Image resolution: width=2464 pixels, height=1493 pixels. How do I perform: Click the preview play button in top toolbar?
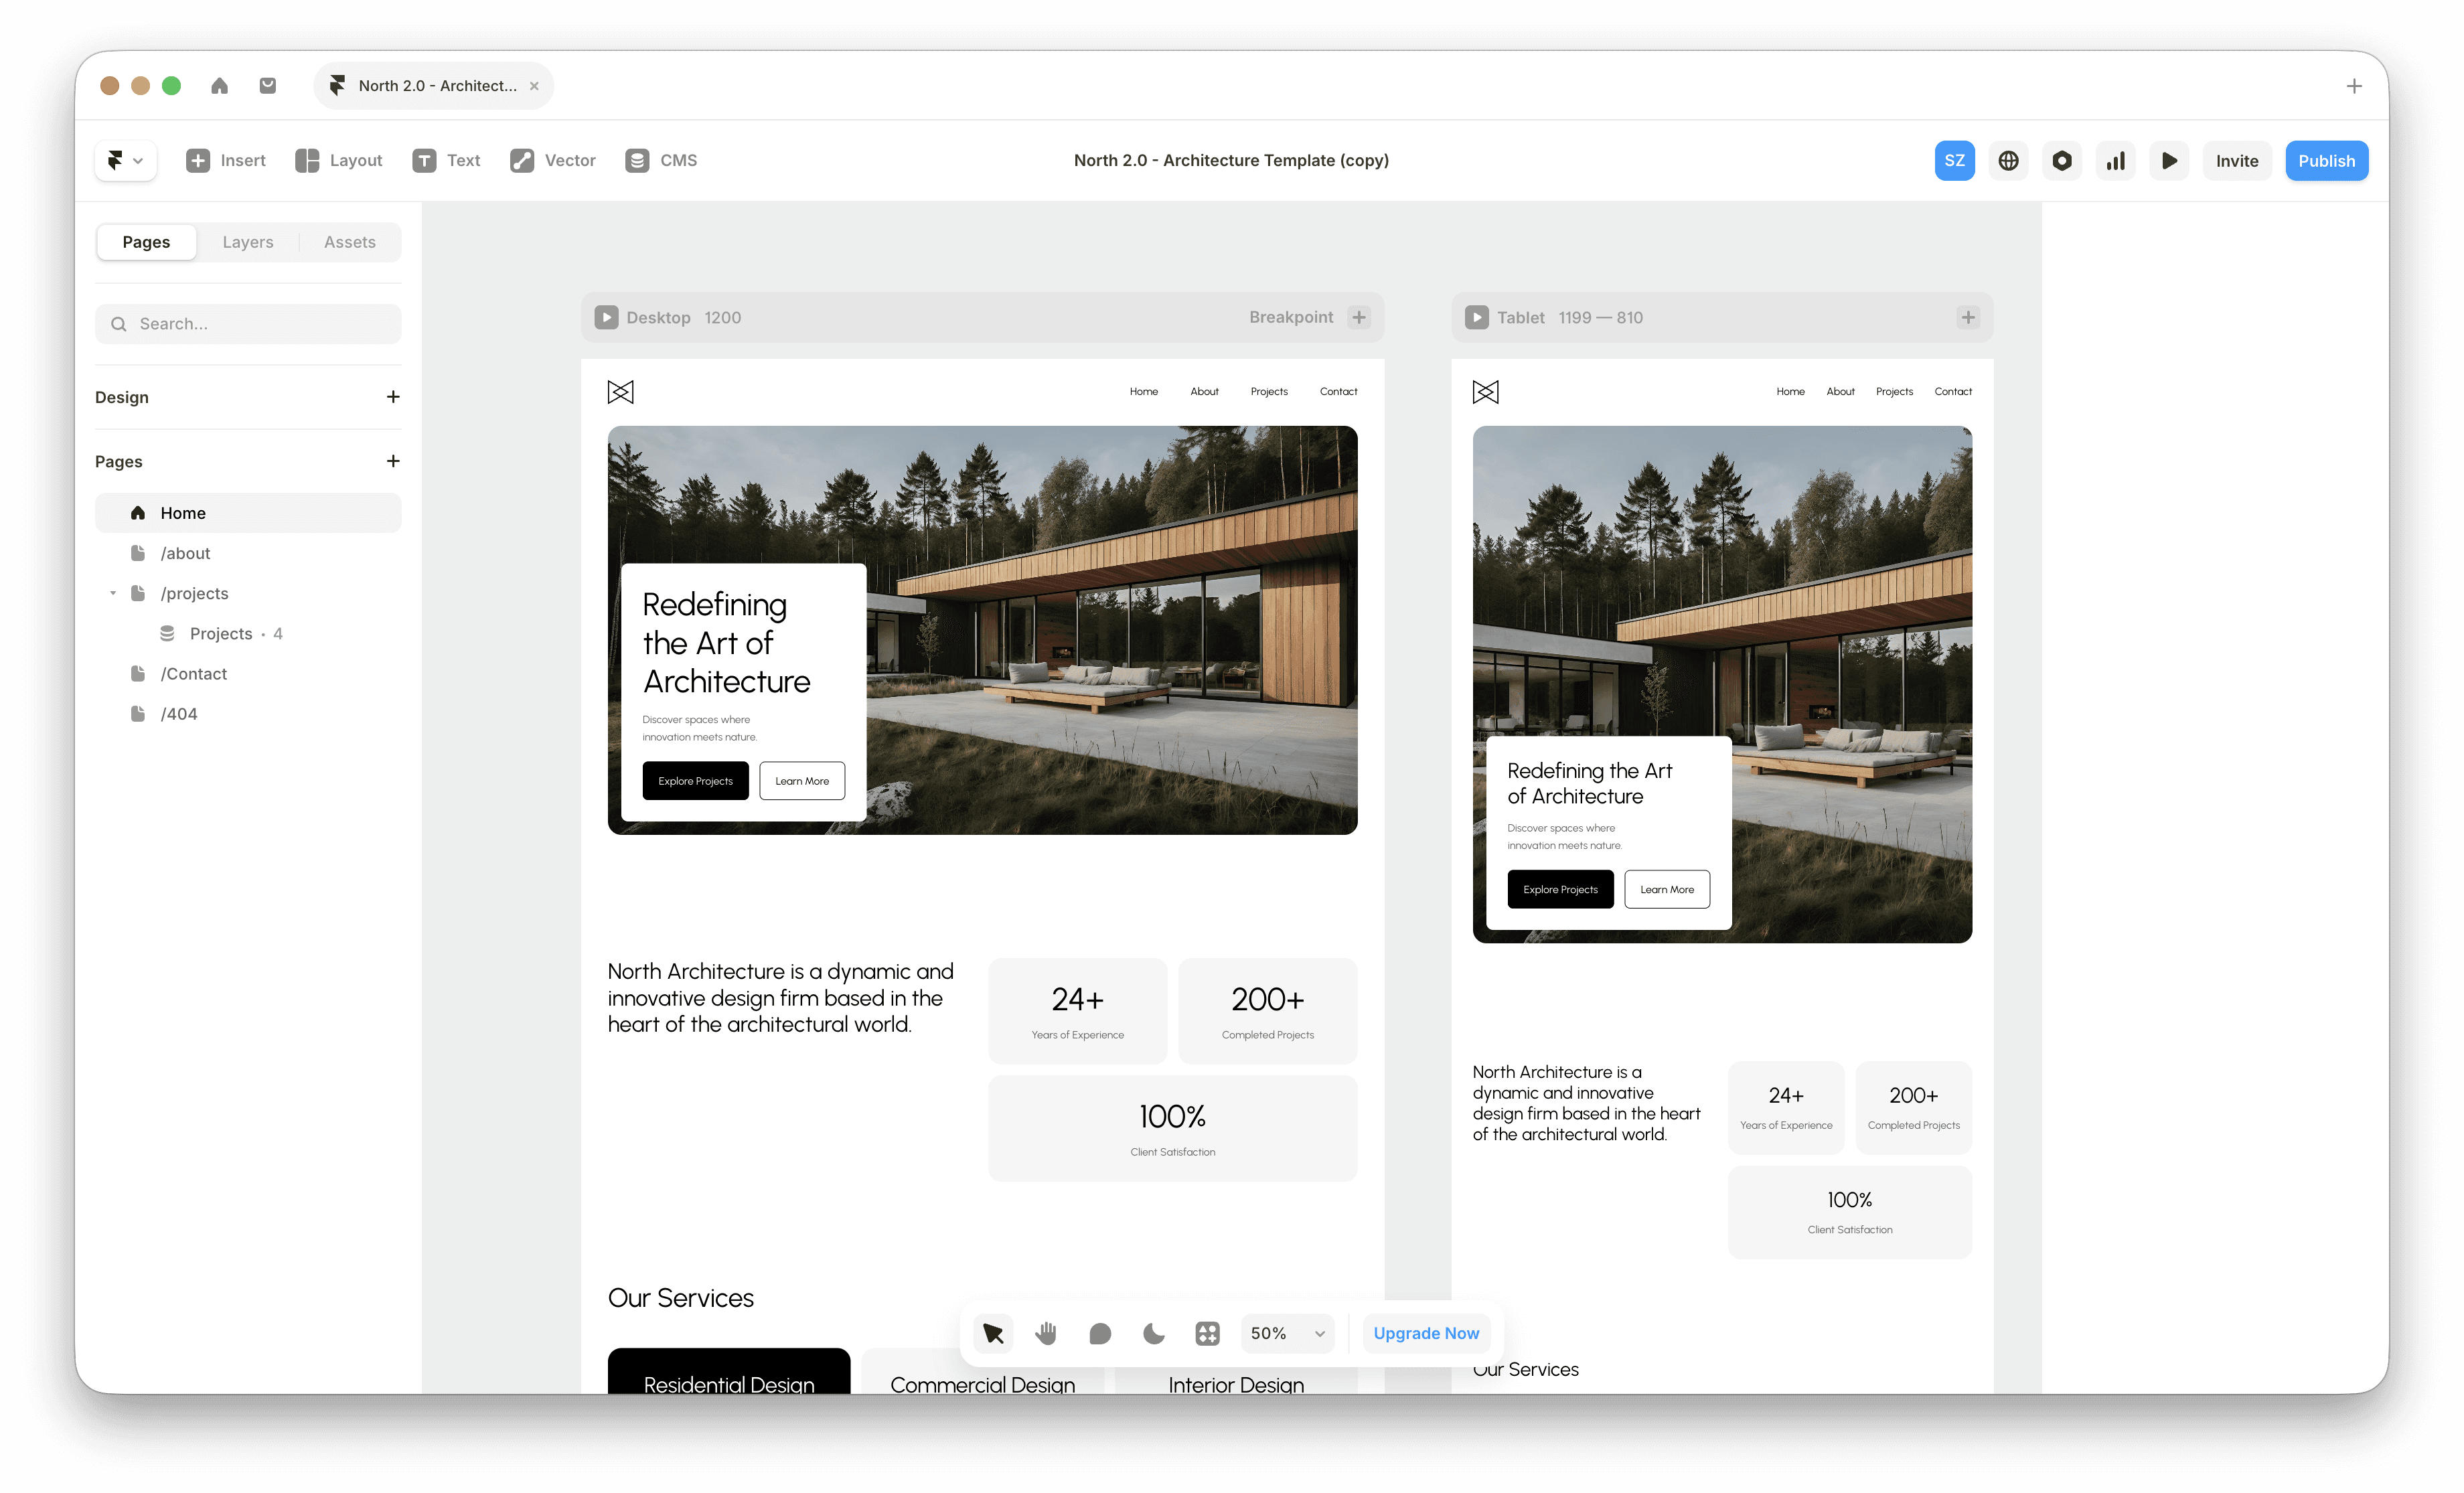[2169, 161]
